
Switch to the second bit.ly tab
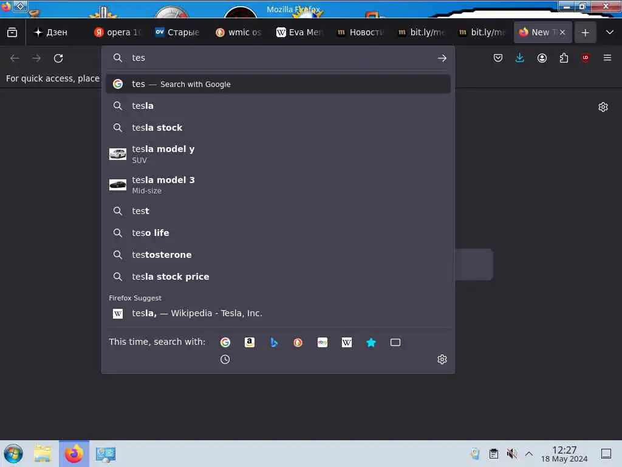point(482,32)
